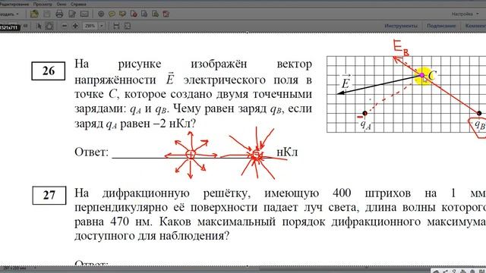Click the yellow comment bubble icon
This screenshot has width=486, height=273.
[112, 14]
